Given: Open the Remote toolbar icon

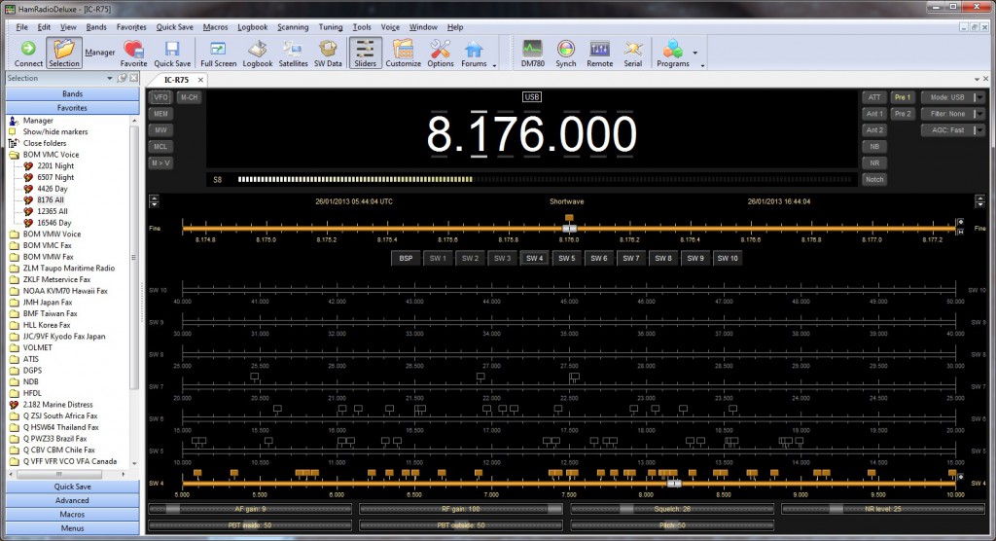Looking at the screenshot, I should 599,53.
